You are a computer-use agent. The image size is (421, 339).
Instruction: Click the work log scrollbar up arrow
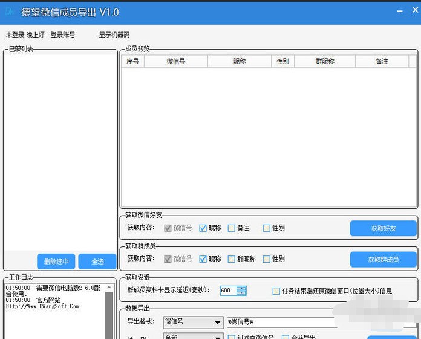pyautogui.click(x=109, y=288)
